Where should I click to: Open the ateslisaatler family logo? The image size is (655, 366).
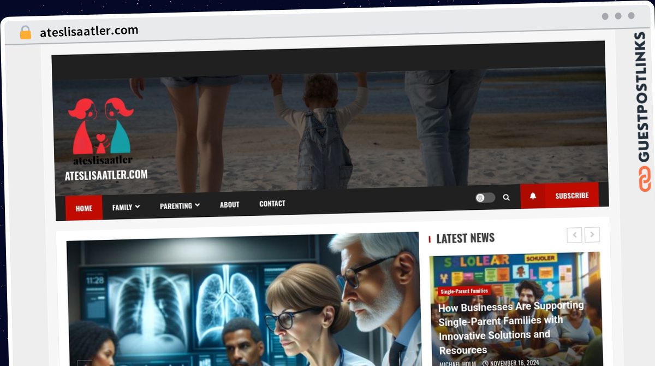(x=102, y=131)
